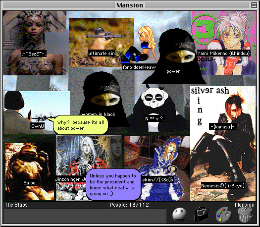
Task: Click the 'The Slabs' room name
Action: coord(16,205)
